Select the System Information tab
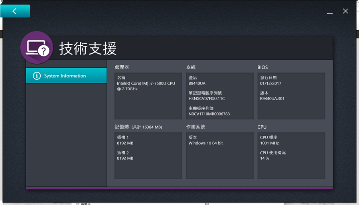This screenshot has width=359, height=205. [x=66, y=75]
